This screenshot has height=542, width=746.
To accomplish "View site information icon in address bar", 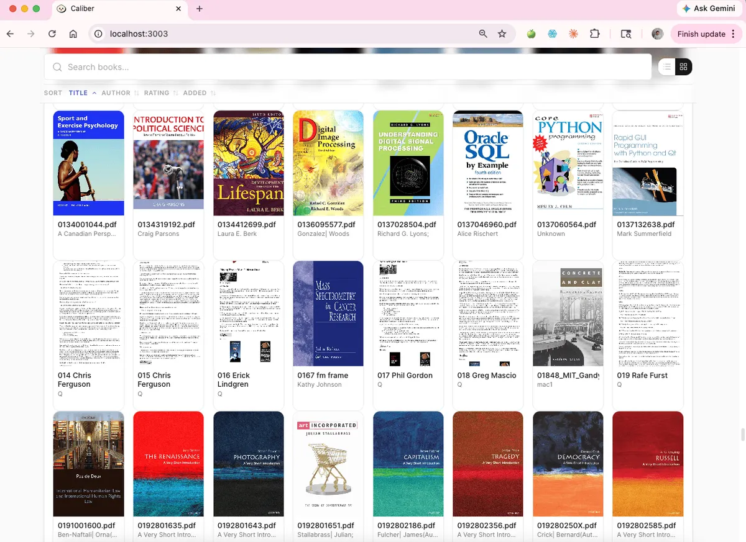I will tap(98, 34).
